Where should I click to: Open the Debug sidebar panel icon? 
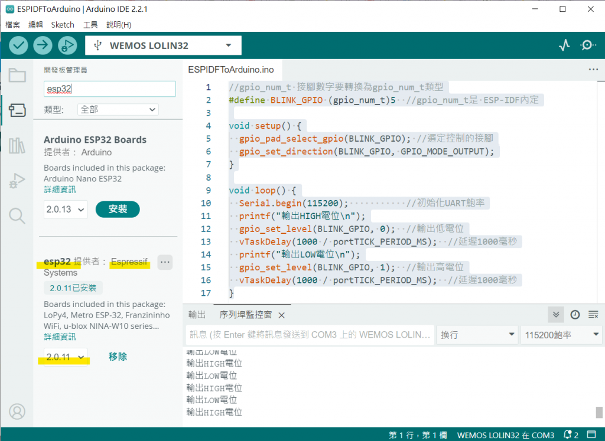(x=17, y=181)
